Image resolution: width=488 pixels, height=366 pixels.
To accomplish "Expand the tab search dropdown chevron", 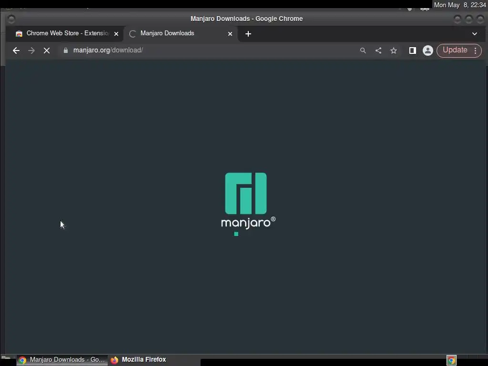I will pyautogui.click(x=475, y=34).
